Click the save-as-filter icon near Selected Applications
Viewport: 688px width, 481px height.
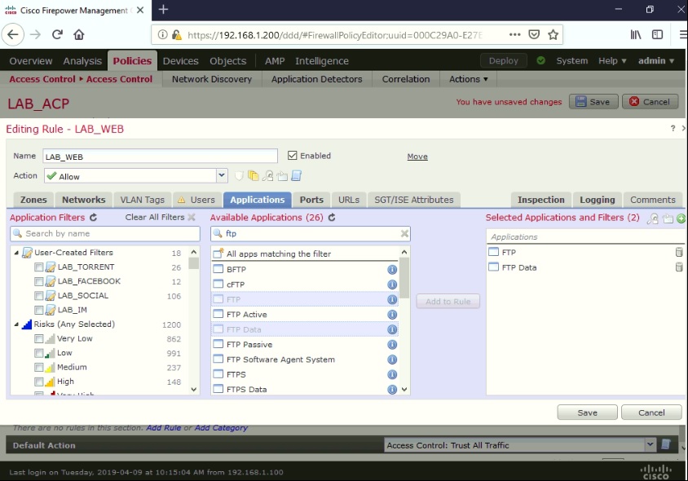(667, 218)
